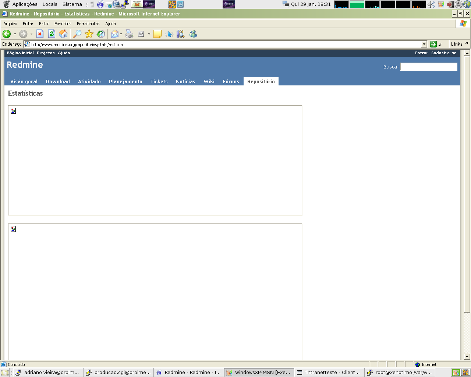
Task: Open the volume speaker icon in panel
Action: click(431, 4)
